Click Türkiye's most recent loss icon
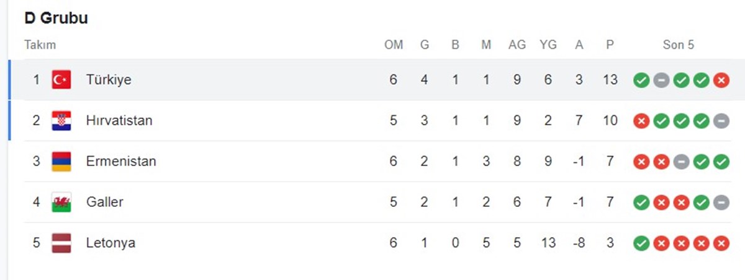Screen dimensions: 745x280 pos(721,80)
